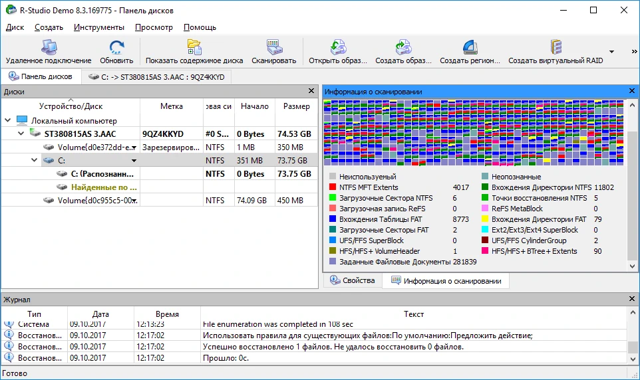Collapse the ST380815AS 3.AAC drive node
Image resolution: width=640 pixels, height=380 pixels.
click(x=21, y=134)
